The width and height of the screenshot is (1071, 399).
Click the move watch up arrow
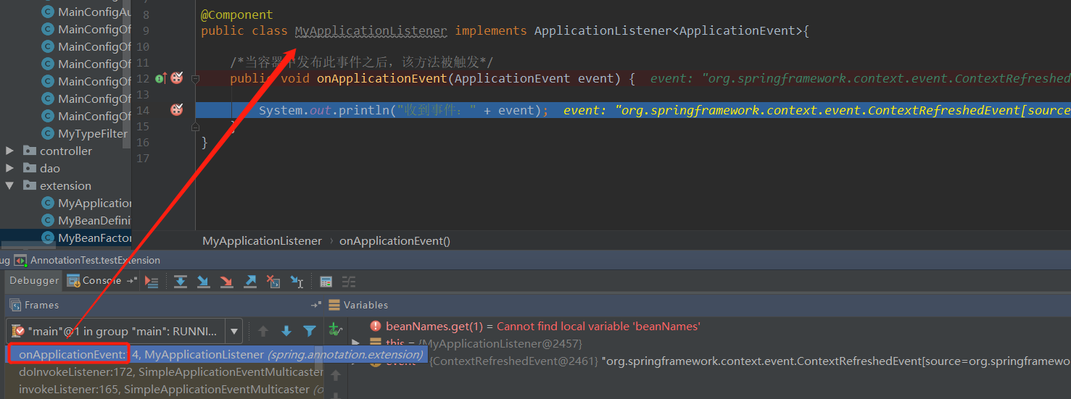[335, 375]
